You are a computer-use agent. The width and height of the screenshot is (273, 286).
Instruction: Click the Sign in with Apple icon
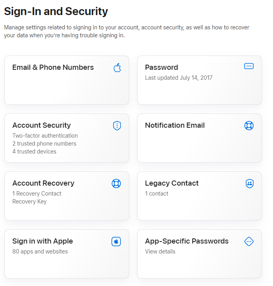[x=116, y=242]
